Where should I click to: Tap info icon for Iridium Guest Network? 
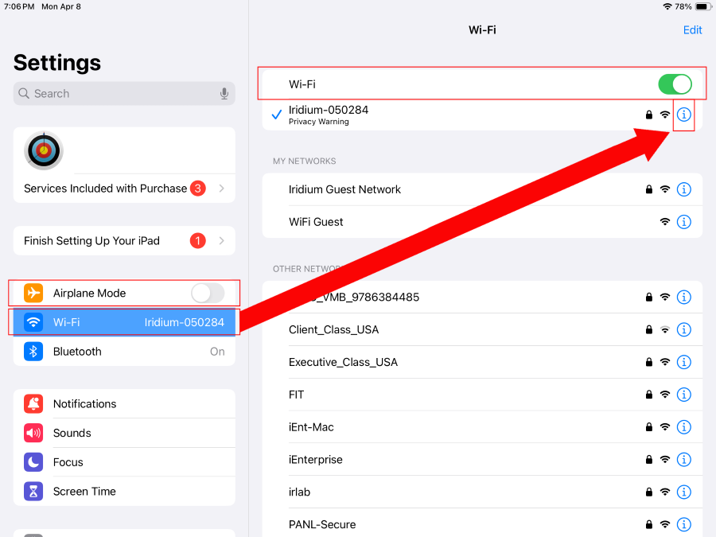point(683,189)
